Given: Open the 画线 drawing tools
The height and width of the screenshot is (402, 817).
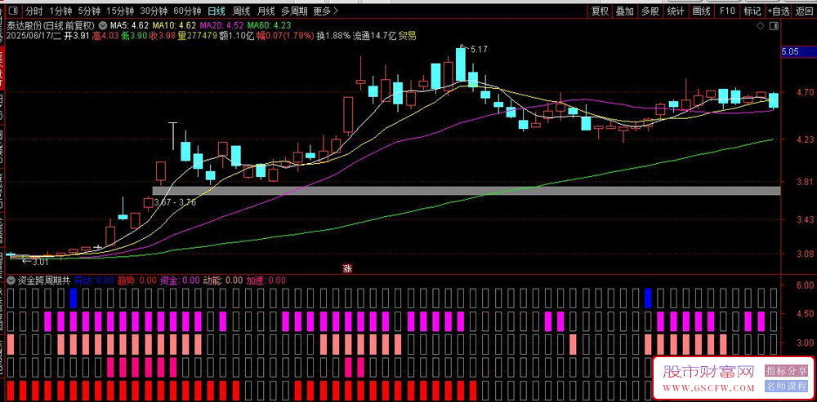Looking at the screenshot, I should tap(701, 11).
